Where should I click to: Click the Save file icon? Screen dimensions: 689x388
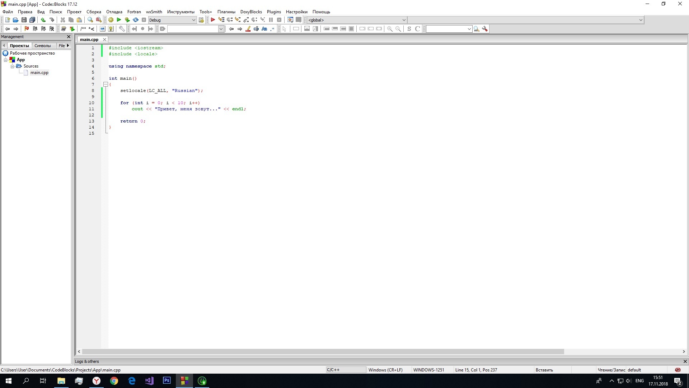pyautogui.click(x=24, y=20)
